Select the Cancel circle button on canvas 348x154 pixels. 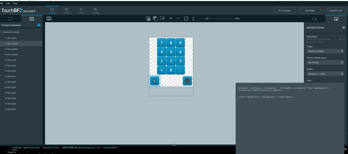[x=155, y=81]
